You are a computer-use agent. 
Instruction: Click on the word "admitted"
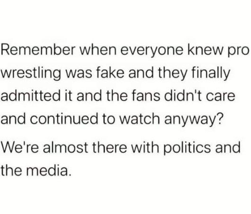point(30,96)
